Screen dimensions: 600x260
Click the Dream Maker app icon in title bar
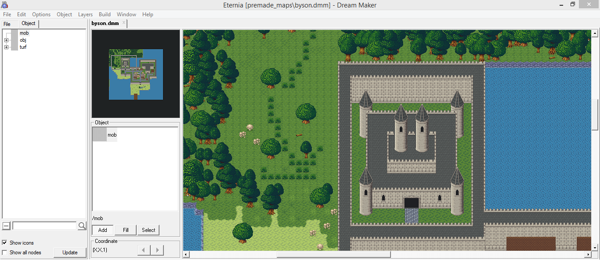[x=4, y=5]
